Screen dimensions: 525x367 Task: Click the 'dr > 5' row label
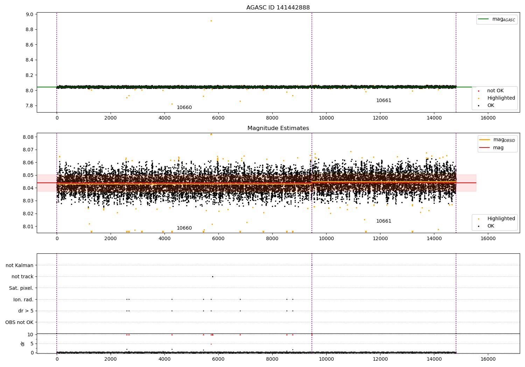(26, 311)
